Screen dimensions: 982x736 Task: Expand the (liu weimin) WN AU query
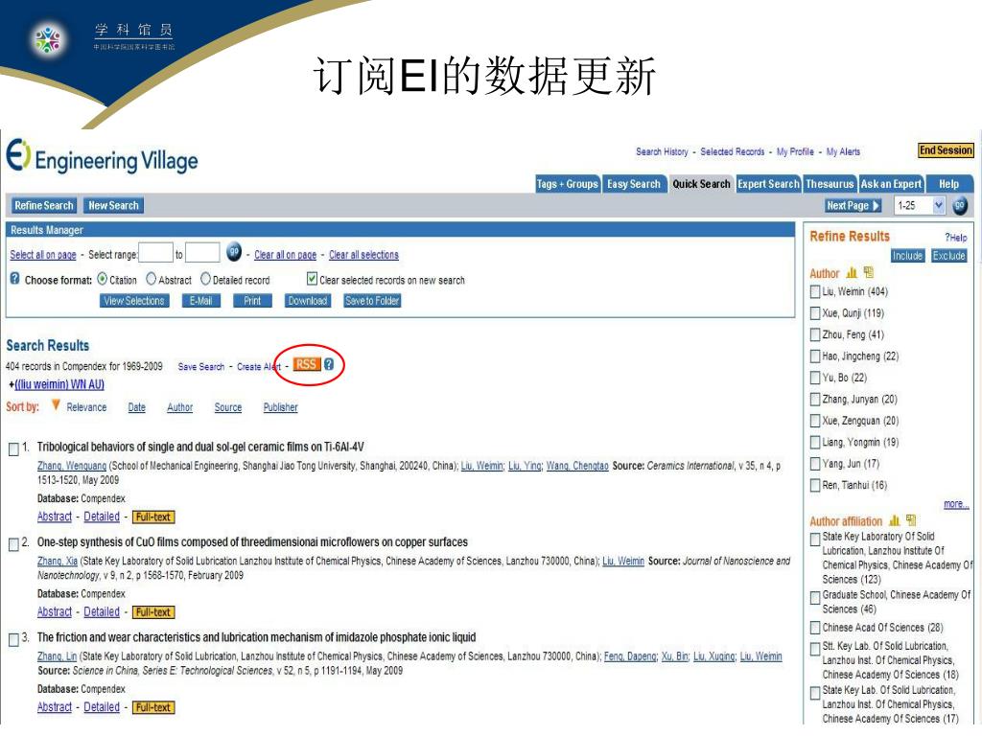coord(58,384)
